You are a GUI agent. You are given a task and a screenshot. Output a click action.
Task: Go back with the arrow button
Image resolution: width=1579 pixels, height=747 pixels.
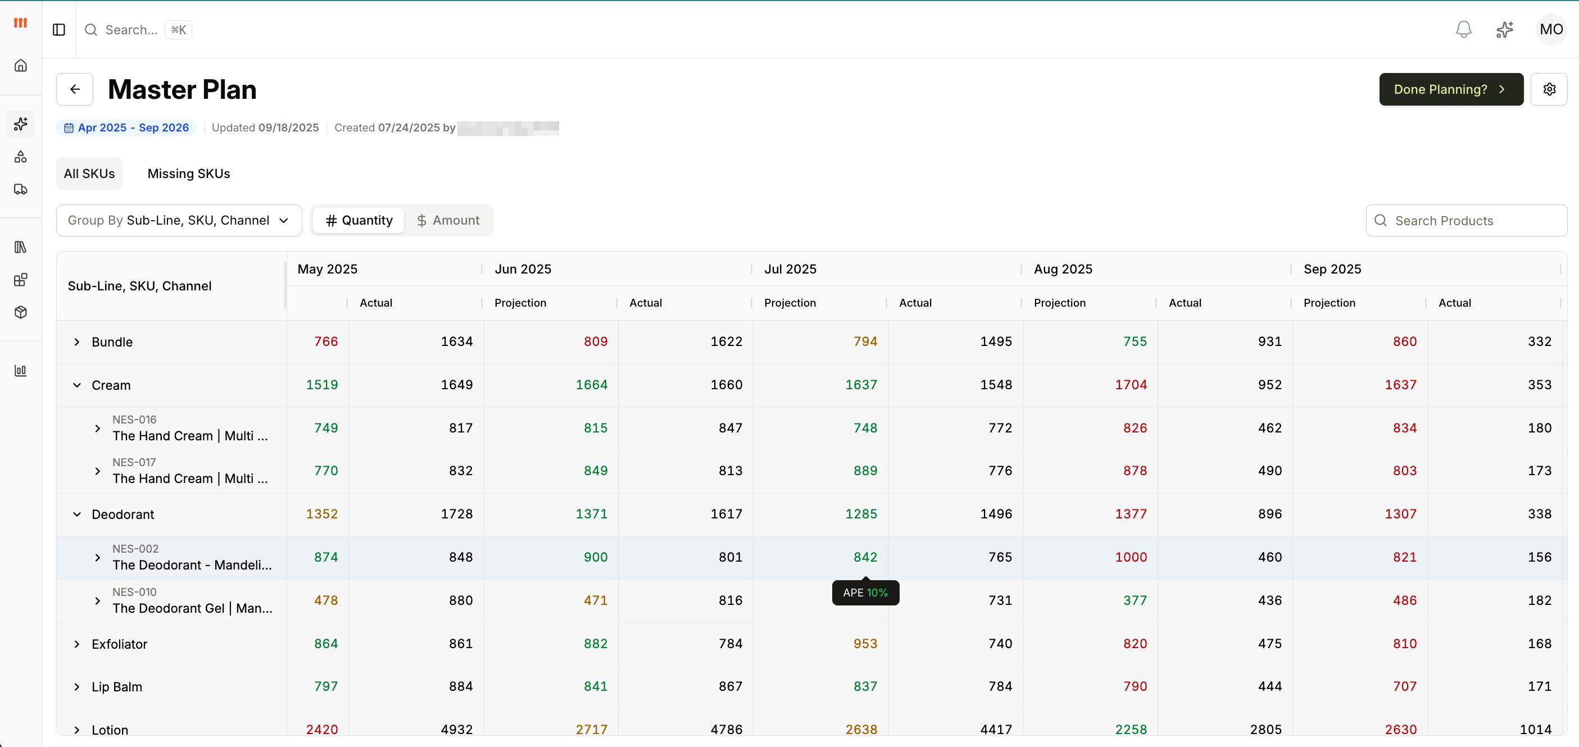click(75, 89)
